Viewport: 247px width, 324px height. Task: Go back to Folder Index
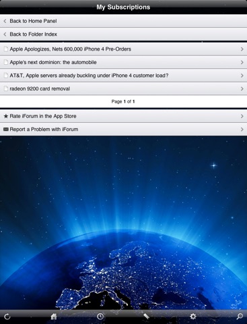point(123,34)
